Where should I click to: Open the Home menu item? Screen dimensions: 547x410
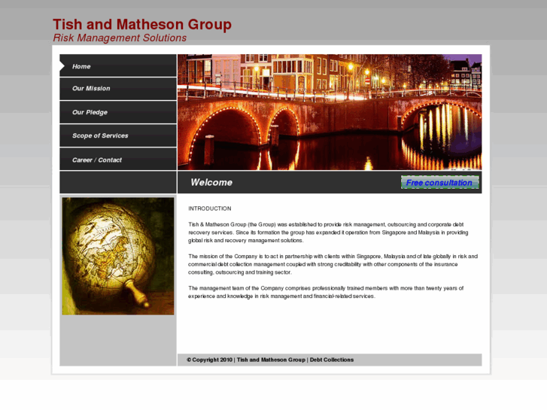tap(118, 65)
